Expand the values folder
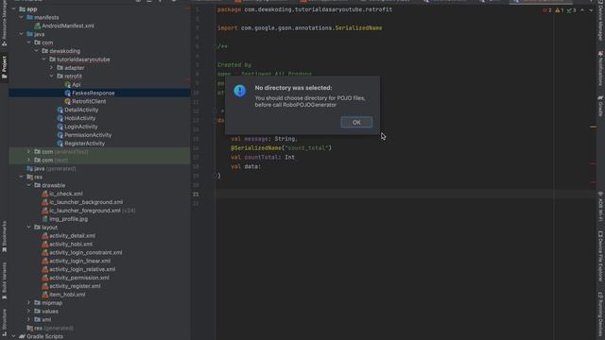This screenshot has height=340, width=605. [x=28, y=311]
